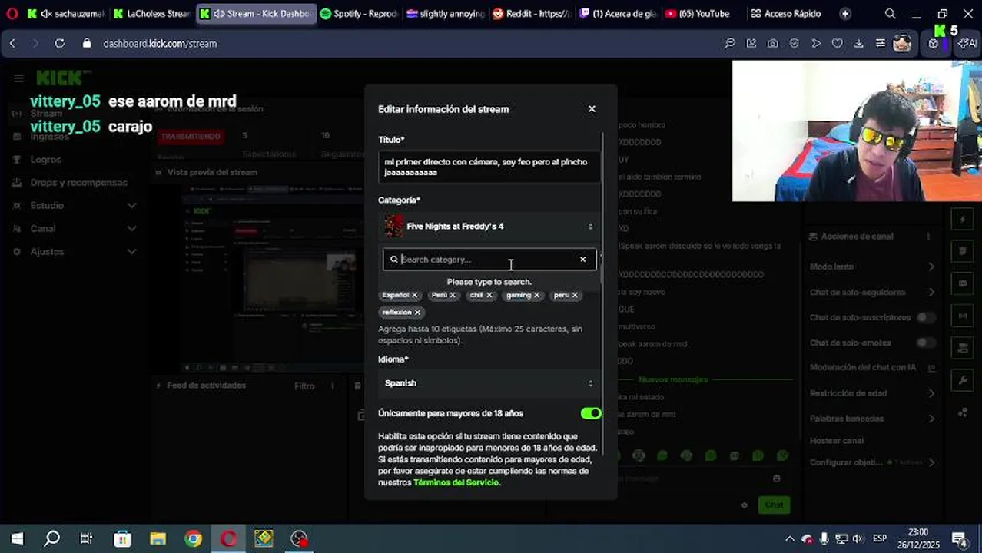This screenshot has width=982, height=553.
Task: Switch to the slightly annoying tab
Action: pyautogui.click(x=446, y=13)
